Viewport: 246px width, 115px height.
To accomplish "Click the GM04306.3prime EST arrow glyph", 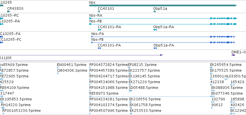I will click(58, 73).
